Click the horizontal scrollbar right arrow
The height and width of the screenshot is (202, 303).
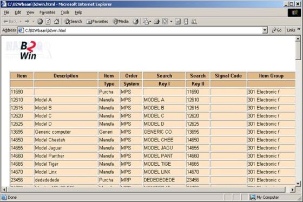click(293, 190)
